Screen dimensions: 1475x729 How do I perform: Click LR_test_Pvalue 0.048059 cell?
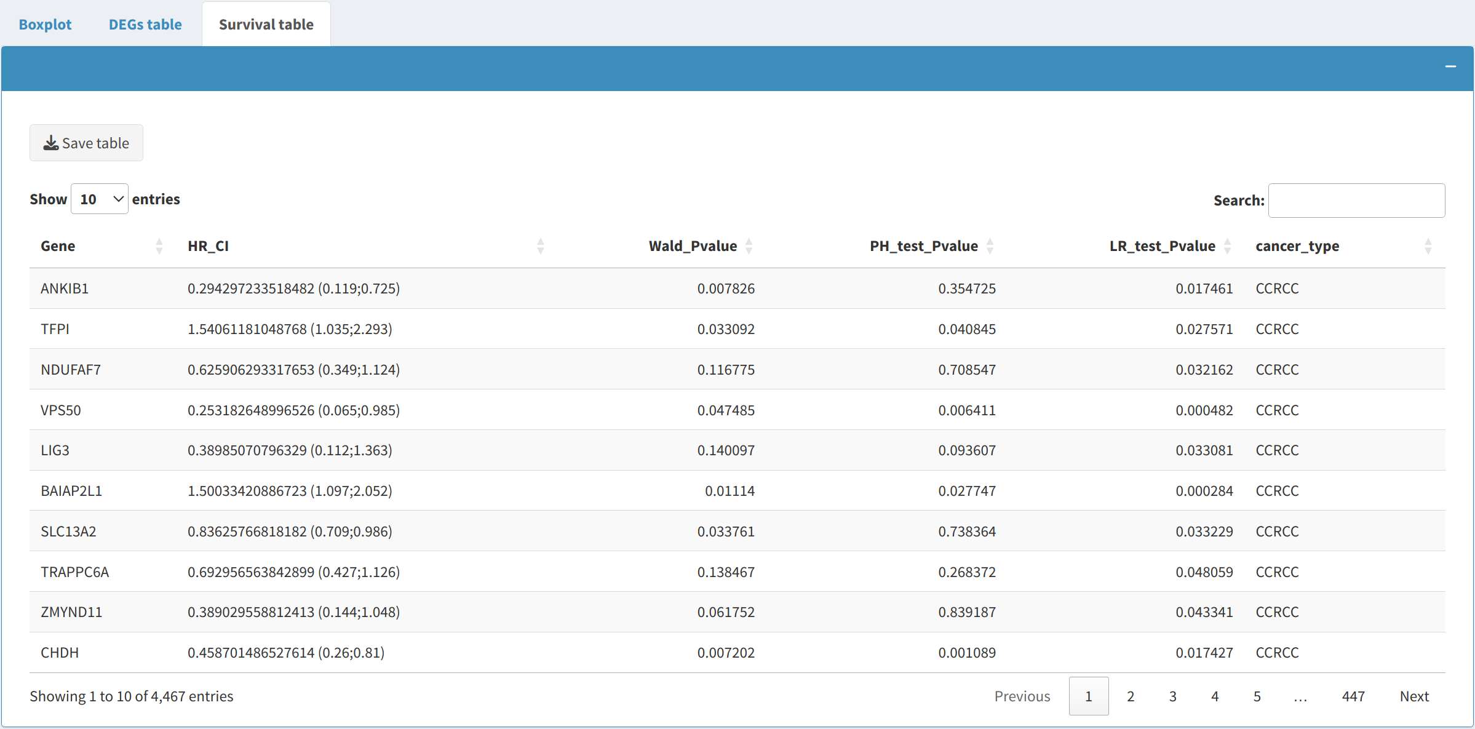tap(1204, 572)
